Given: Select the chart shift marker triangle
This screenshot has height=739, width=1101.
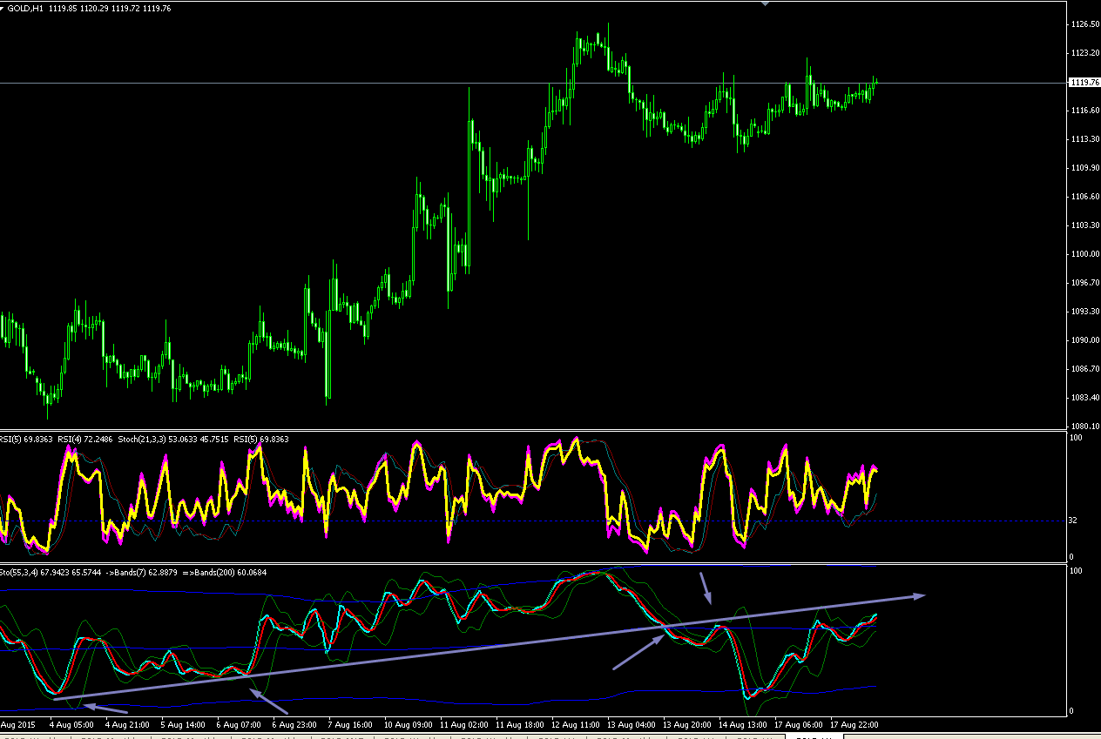Looking at the screenshot, I should [765, 3].
